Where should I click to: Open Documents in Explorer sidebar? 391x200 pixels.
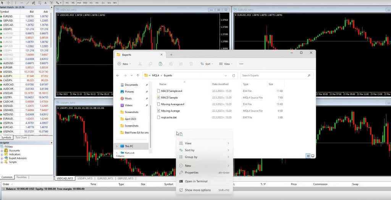pyautogui.click(x=131, y=85)
